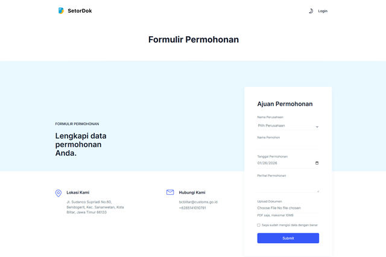This screenshot has width=386, height=257.
Task: Click the Perihal textarea resize handle
Action: pyautogui.click(x=318, y=191)
